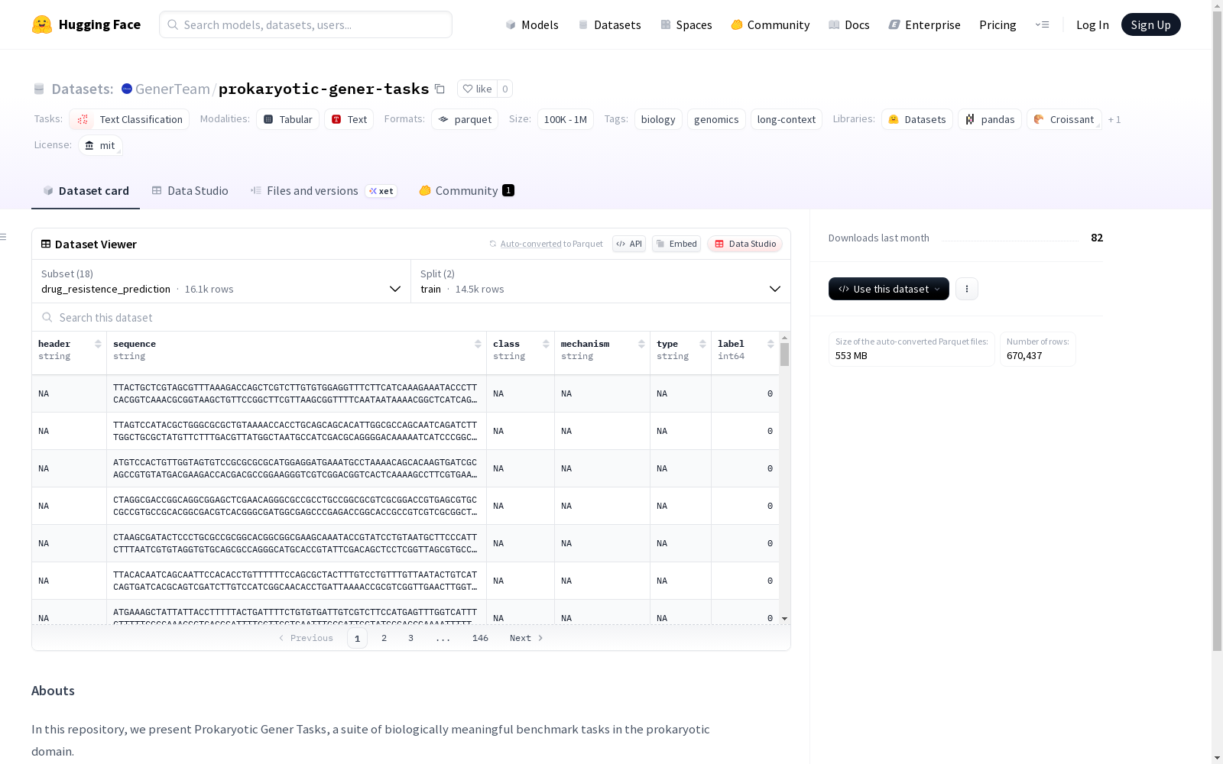Copy dataset name with the copy icon
The height and width of the screenshot is (764, 1223).
coord(440,89)
